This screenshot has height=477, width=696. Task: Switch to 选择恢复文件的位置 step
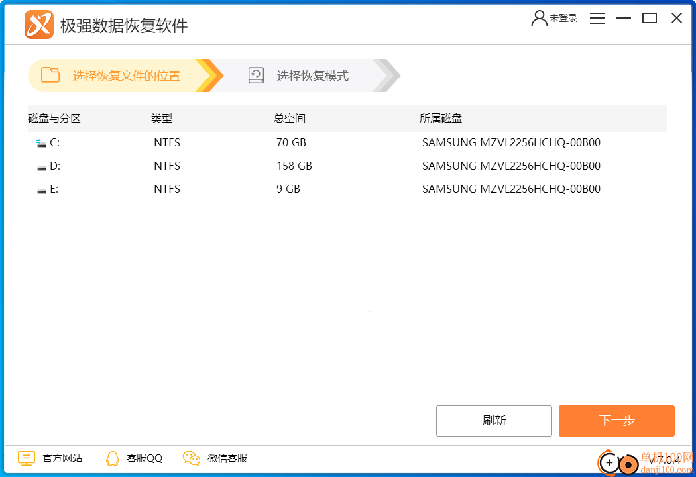point(126,76)
